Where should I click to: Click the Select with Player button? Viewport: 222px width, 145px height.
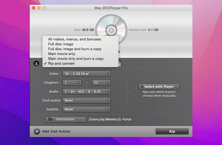click(x=159, y=87)
